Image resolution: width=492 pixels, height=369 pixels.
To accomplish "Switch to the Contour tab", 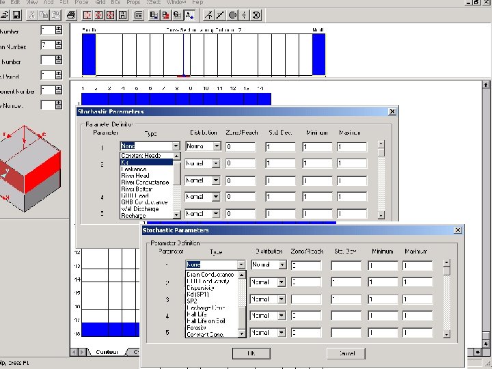I will [x=107, y=353].
